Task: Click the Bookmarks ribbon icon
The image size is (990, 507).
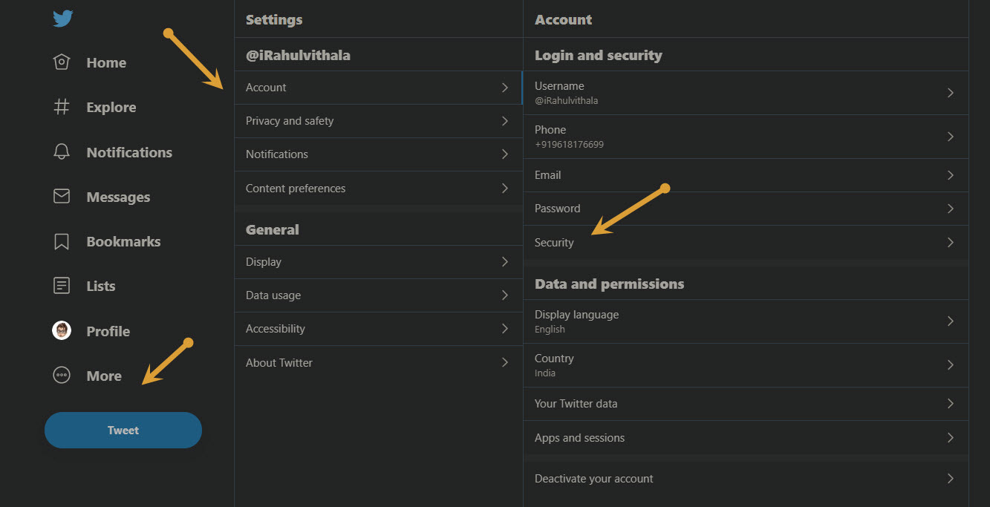Action: pyautogui.click(x=62, y=241)
